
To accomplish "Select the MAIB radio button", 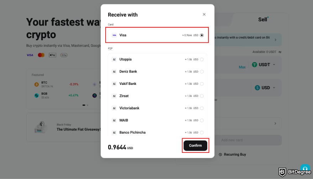I will tap(202, 121).
